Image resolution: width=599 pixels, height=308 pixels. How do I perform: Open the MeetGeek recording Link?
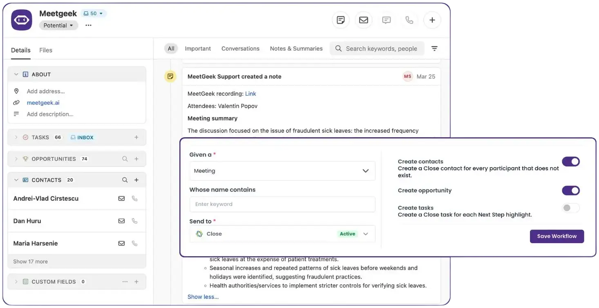tap(250, 94)
